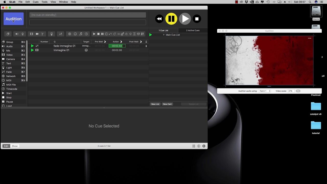This screenshot has height=184, width=327.
Task: Open Spotlight search in menu bar
Action: [x=310, y=2]
